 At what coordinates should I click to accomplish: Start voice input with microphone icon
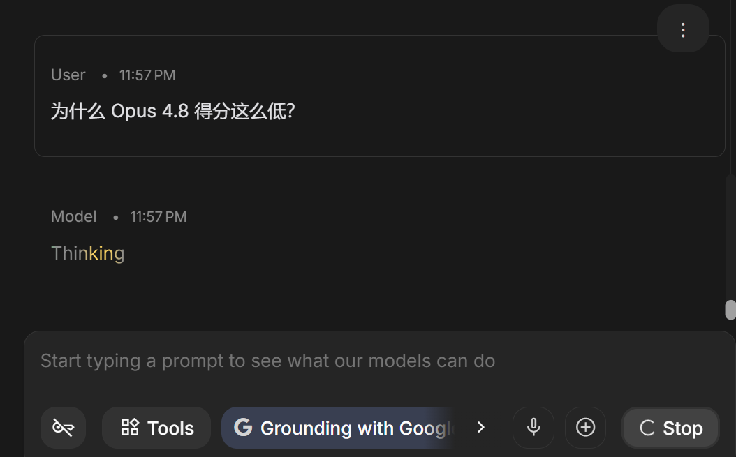533,428
